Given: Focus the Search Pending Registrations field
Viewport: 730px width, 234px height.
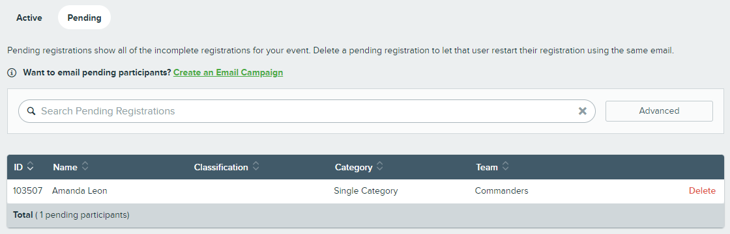Looking at the screenshot, I should [307, 111].
